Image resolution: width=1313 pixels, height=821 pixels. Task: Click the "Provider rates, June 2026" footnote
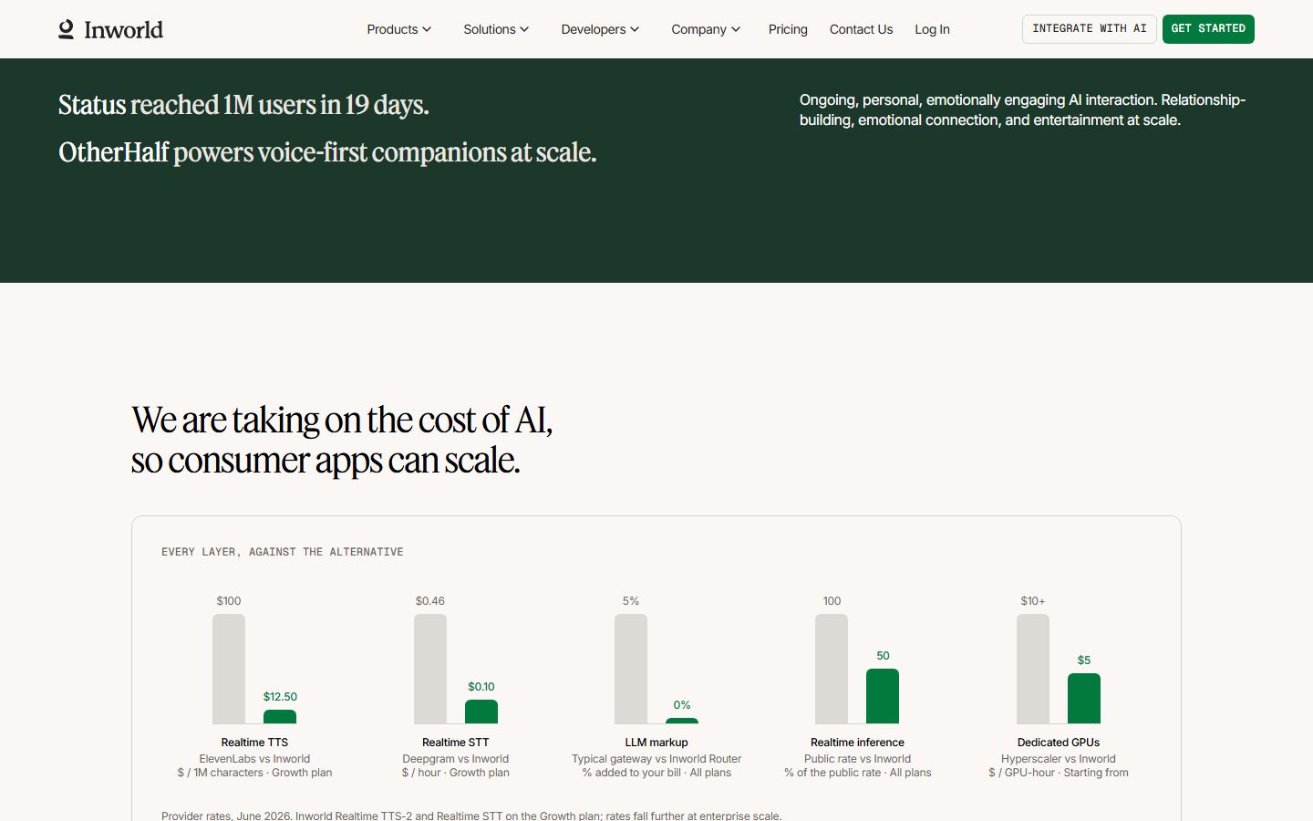tap(471, 816)
